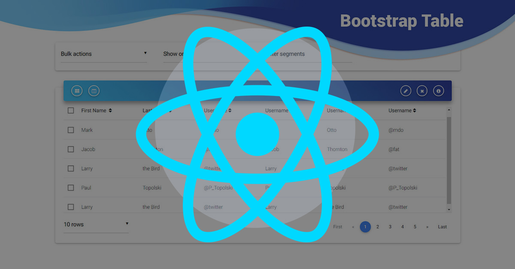Go to previous page using the « icon
Screen dimensions: 515x269
click(x=353, y=227)
